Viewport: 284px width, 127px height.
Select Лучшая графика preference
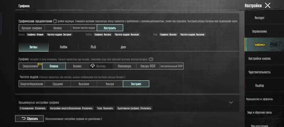tap(32, 28)
